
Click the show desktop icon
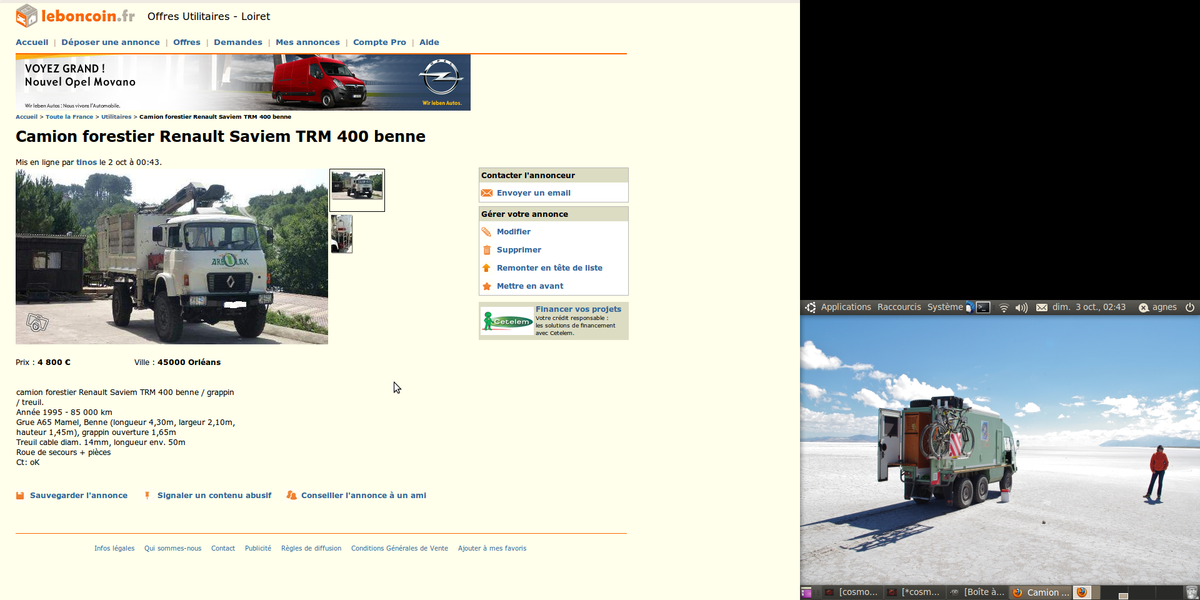tap(806, 592)
